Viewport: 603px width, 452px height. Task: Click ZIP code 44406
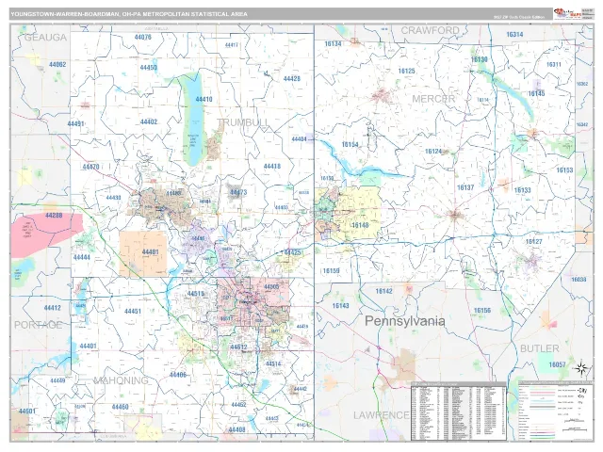[178, 375]
